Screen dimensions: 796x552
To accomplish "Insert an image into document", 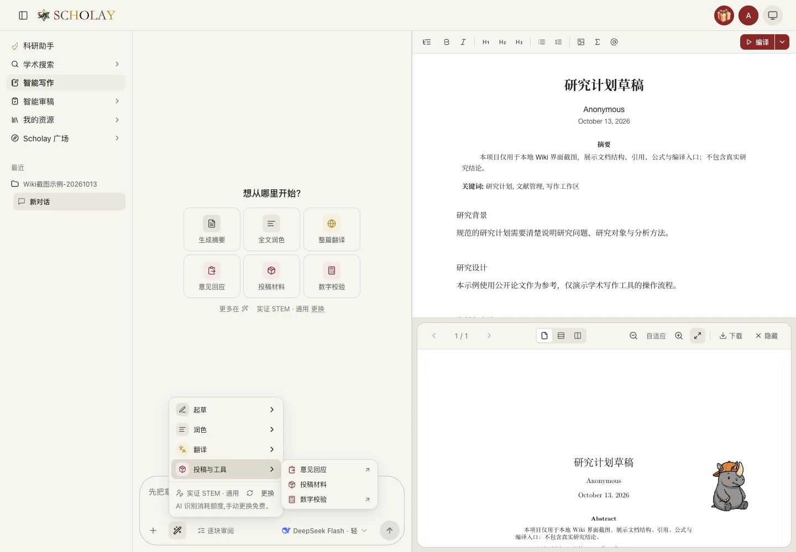I will point(581,42).
